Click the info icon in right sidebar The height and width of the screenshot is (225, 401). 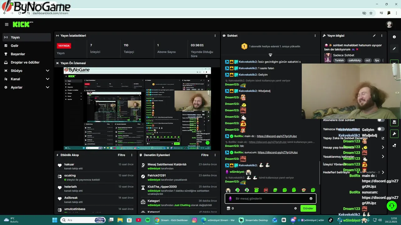click(x=394, y=37)
